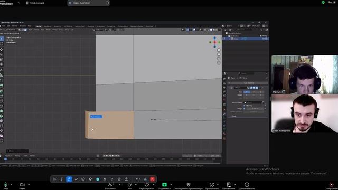Switch to the Shading workspace tab
The width and height of the screenshot is (338, 190).
tap(91, 26)
